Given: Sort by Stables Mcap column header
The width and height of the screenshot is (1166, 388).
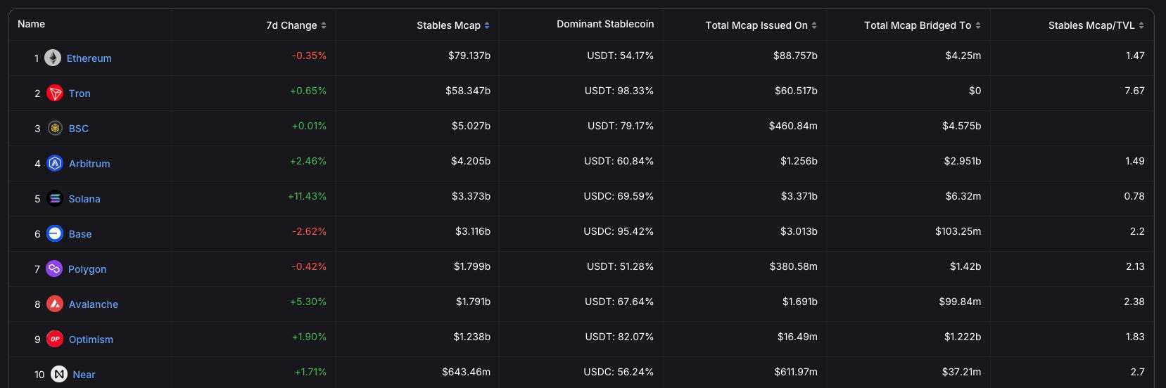Looking at the screenshot, I should (x=453, y=25).
